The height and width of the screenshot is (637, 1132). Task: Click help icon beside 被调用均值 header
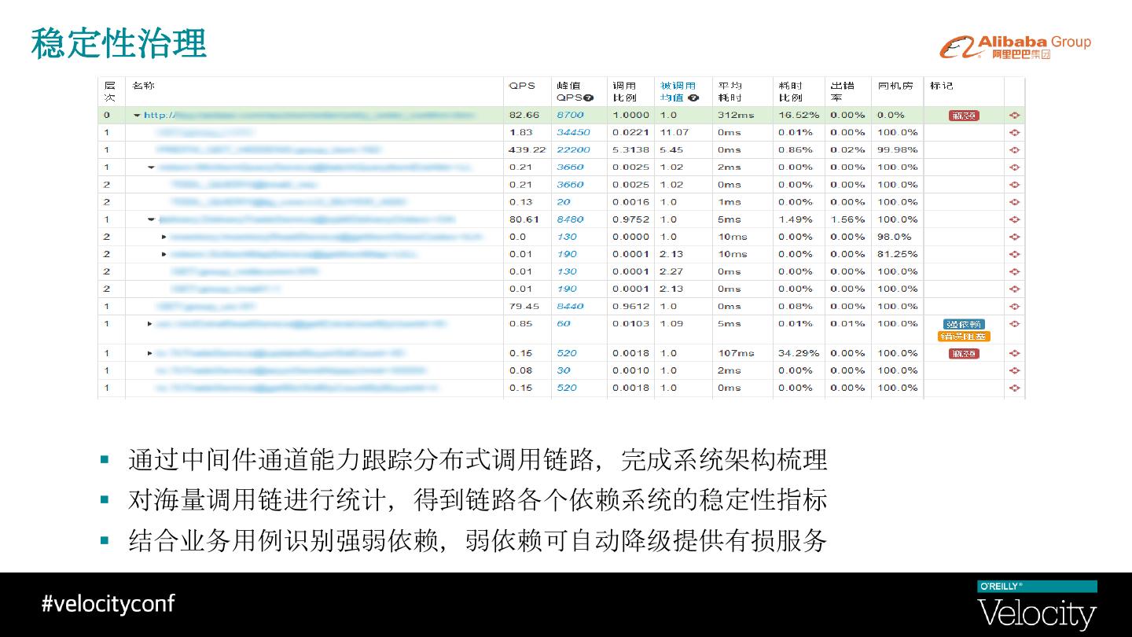[x=693, y=98]
